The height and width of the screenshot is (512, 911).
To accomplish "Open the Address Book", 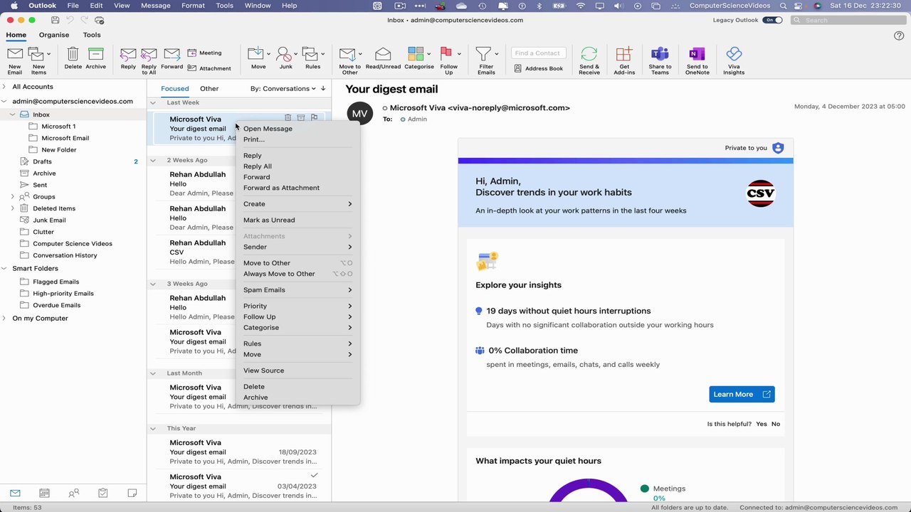I will (538, 68).
